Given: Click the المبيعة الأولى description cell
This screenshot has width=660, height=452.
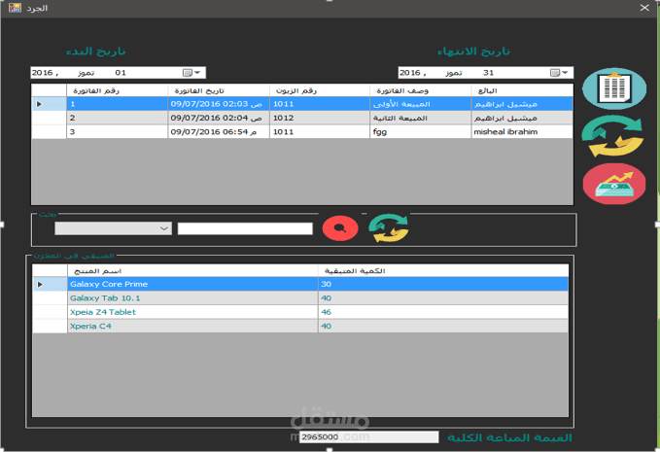Looking at the screenshot, I should [421, 104].
